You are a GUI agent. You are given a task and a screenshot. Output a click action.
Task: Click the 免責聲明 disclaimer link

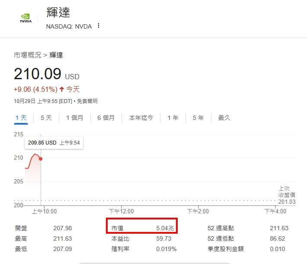[x=87, y=101]
